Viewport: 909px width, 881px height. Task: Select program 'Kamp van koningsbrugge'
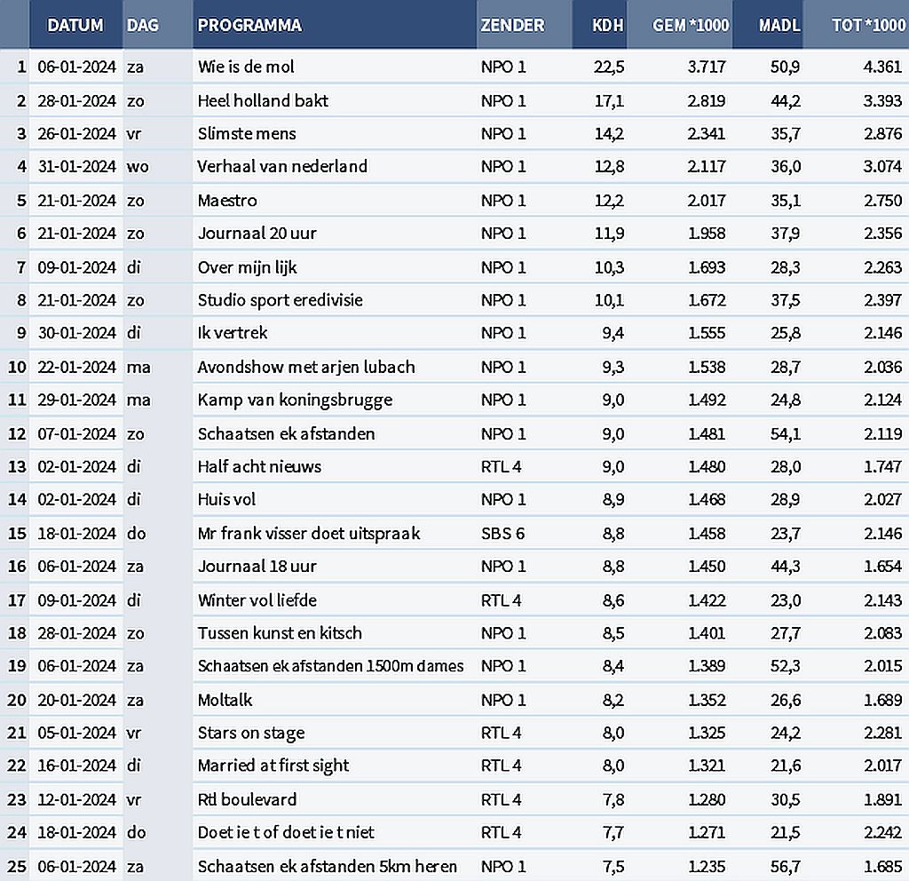(295, 400)
